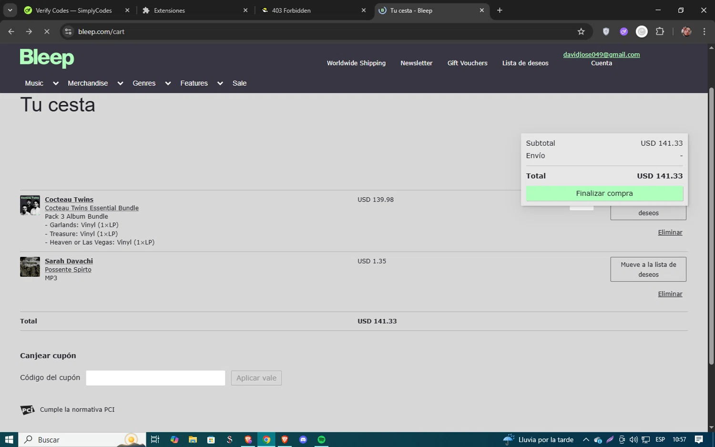
Task: Open the Cuenta account link
Action: [602, 63]
